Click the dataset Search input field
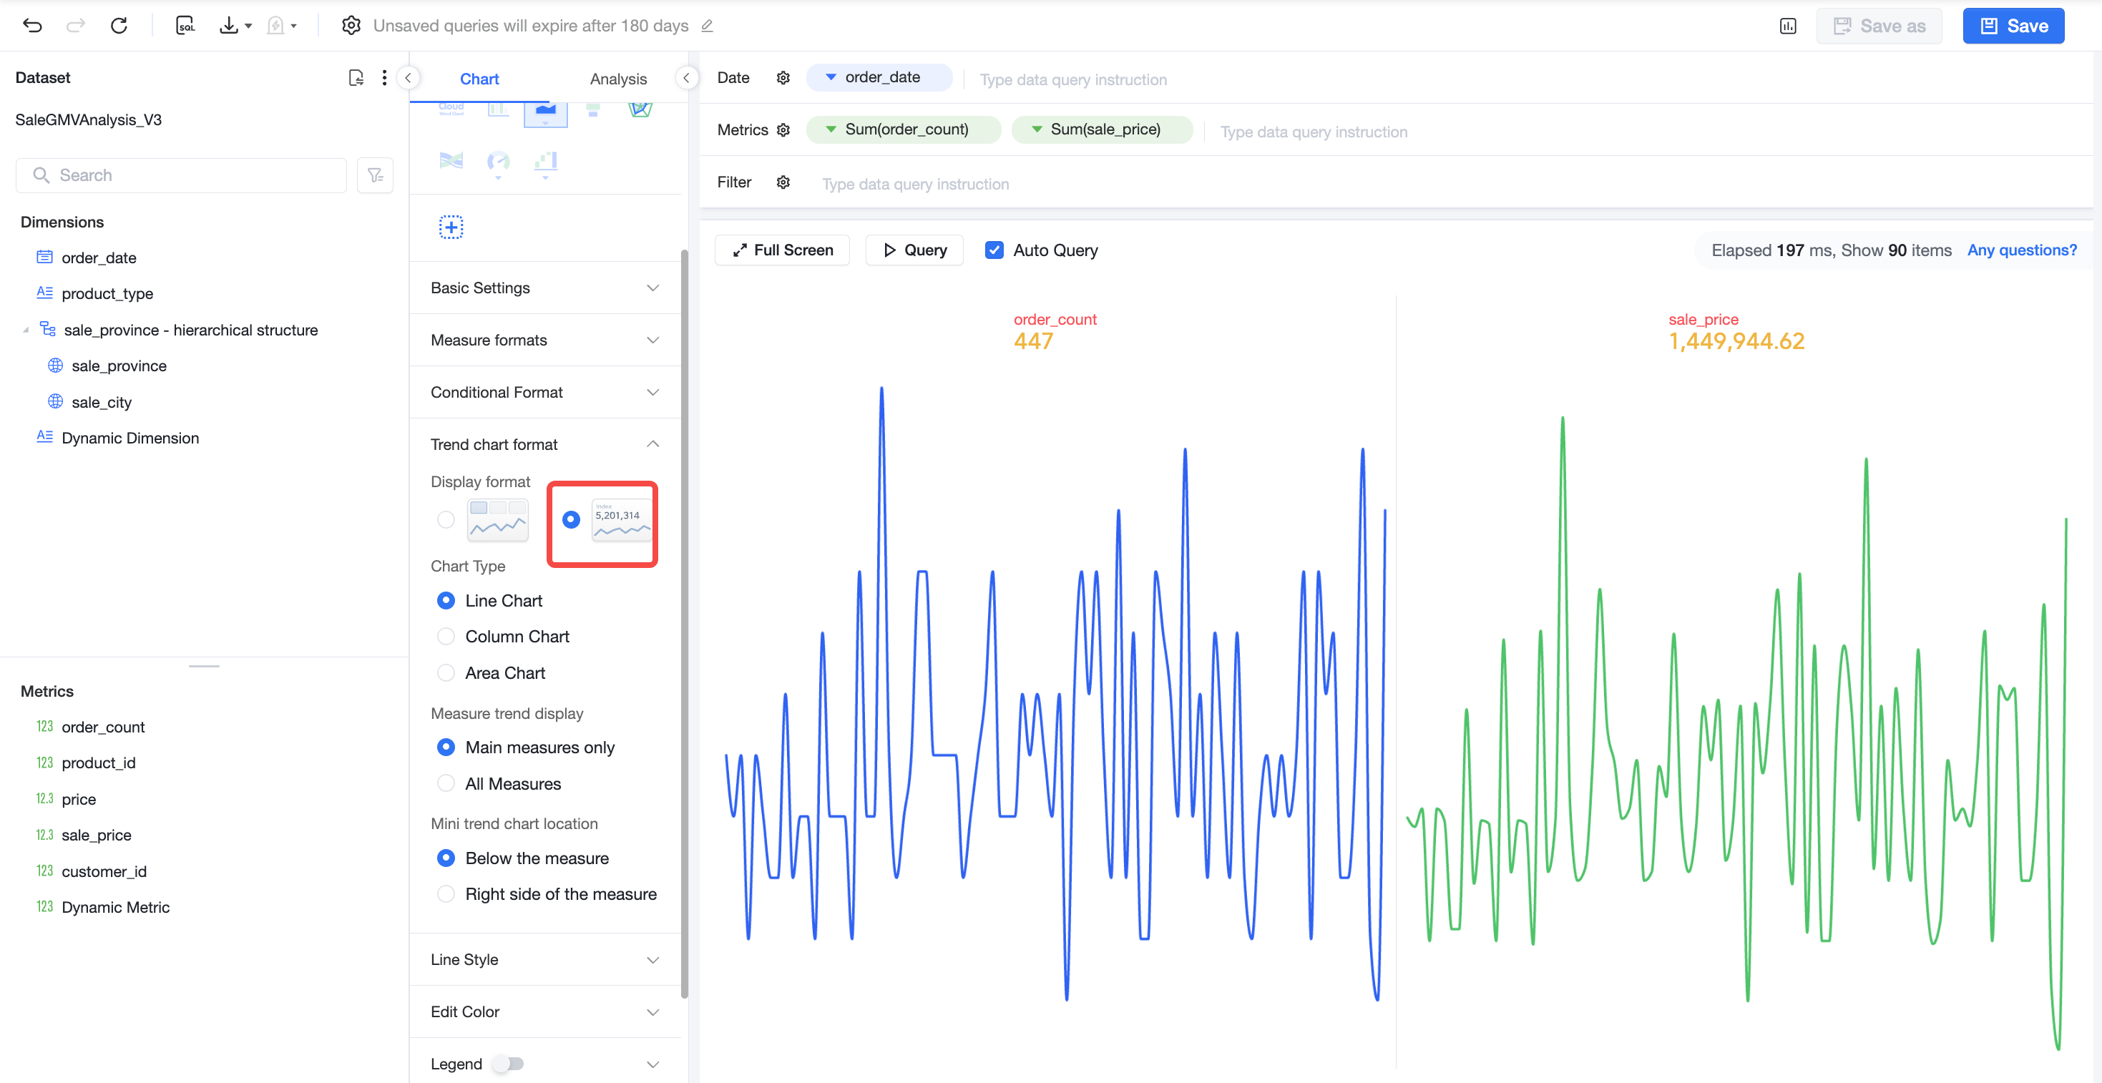The height and width of the screenshot is (1083, 2102). (181, 175)
